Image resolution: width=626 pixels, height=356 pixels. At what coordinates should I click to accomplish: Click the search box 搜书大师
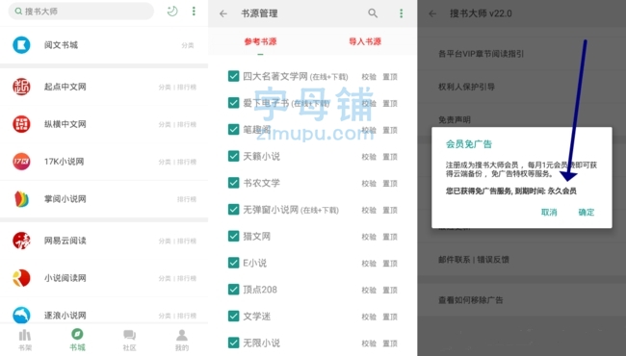[81, 12]
